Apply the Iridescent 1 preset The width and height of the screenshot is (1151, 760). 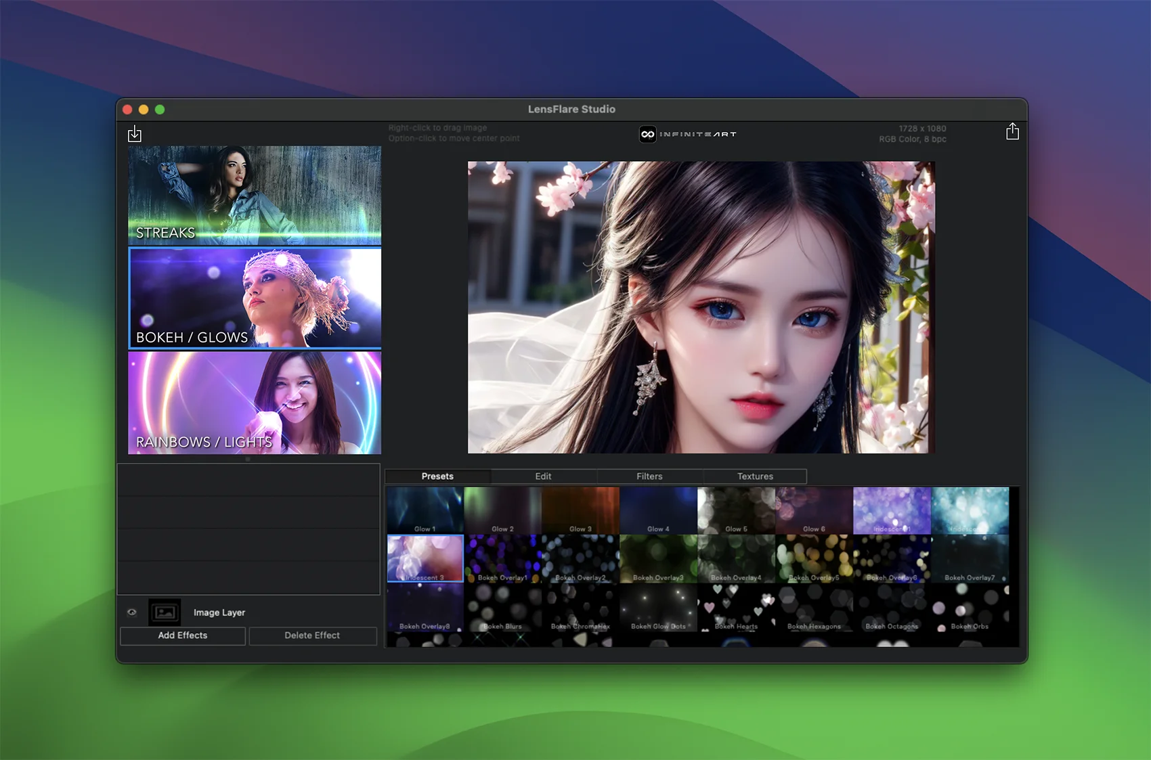[x=892, y=510]
